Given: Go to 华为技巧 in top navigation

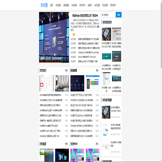Looking at the screenshot, I should coord(58,5).
